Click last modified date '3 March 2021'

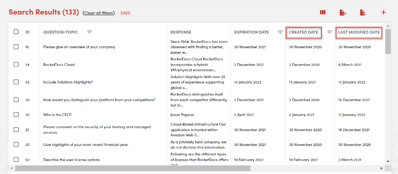[x=349, y=160]
